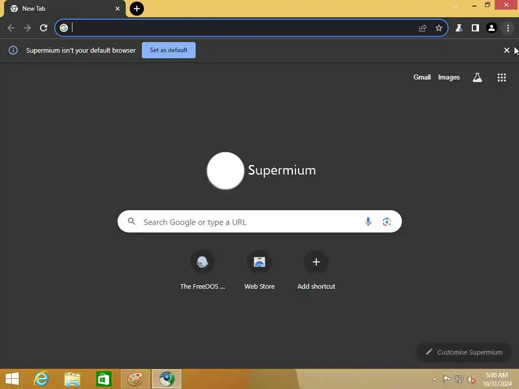Screen dimensions: 519x389
Task: Open File Explorer from taskbar
Action: [72, 379]
